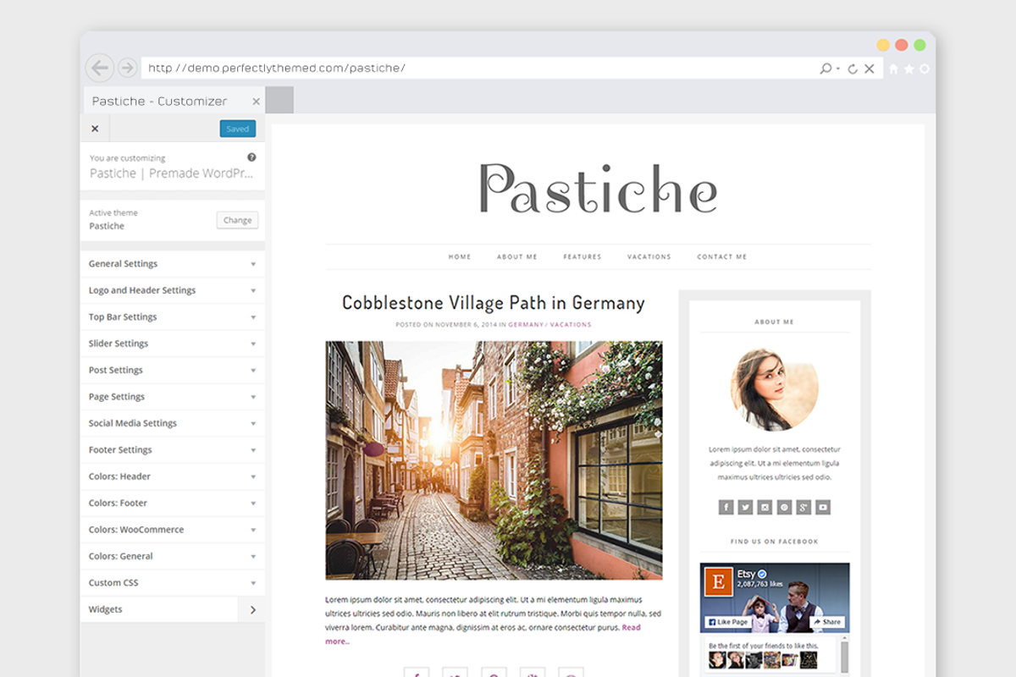1016x677 pixels.
Task: Click the Facebook Share button
Action: tap(827, 622)
